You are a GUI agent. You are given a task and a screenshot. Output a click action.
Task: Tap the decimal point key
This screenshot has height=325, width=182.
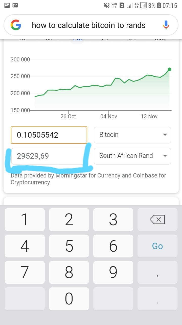click(157, 272)
